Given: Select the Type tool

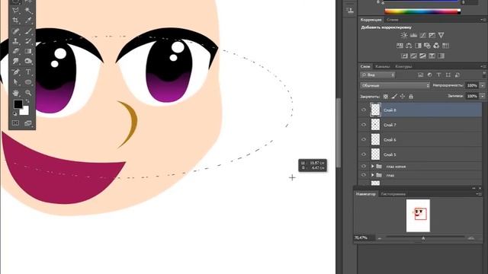Looking at the screenshot, I should pos(28,72).
